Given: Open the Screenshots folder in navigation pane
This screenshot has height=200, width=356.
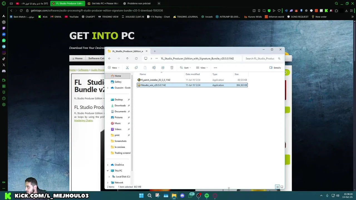Looking at the screenshot, I should click(120, 141).
